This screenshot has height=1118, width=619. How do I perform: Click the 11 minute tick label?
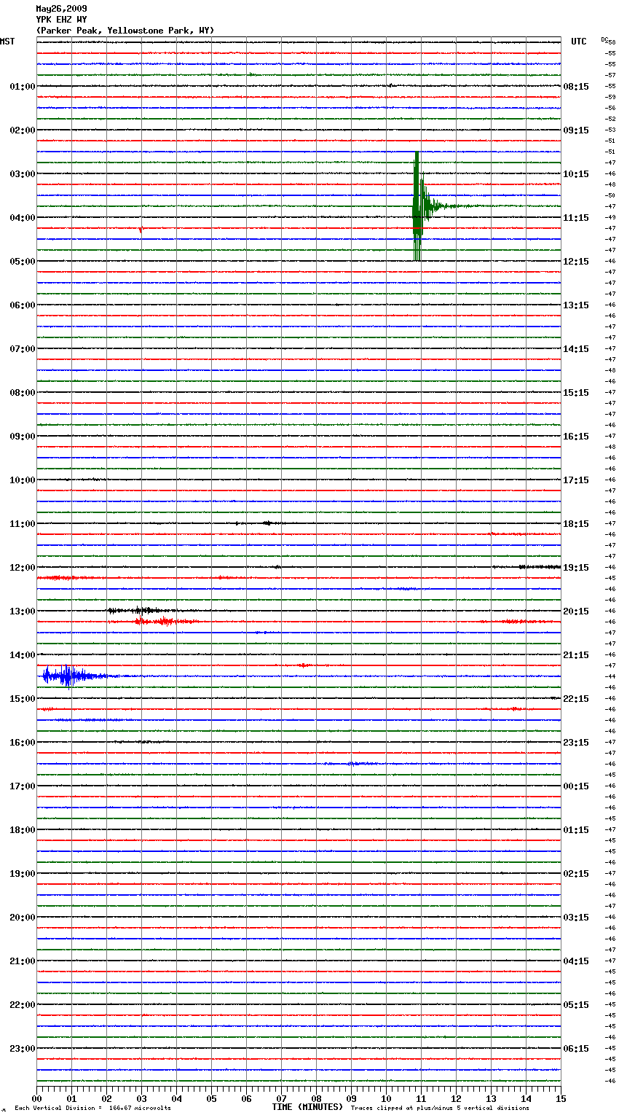click(x=421, y=1098)
